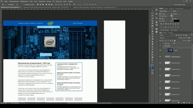Select the Hand tool
The height and width of the screenshot is (108, 193).
pos(152,57)
